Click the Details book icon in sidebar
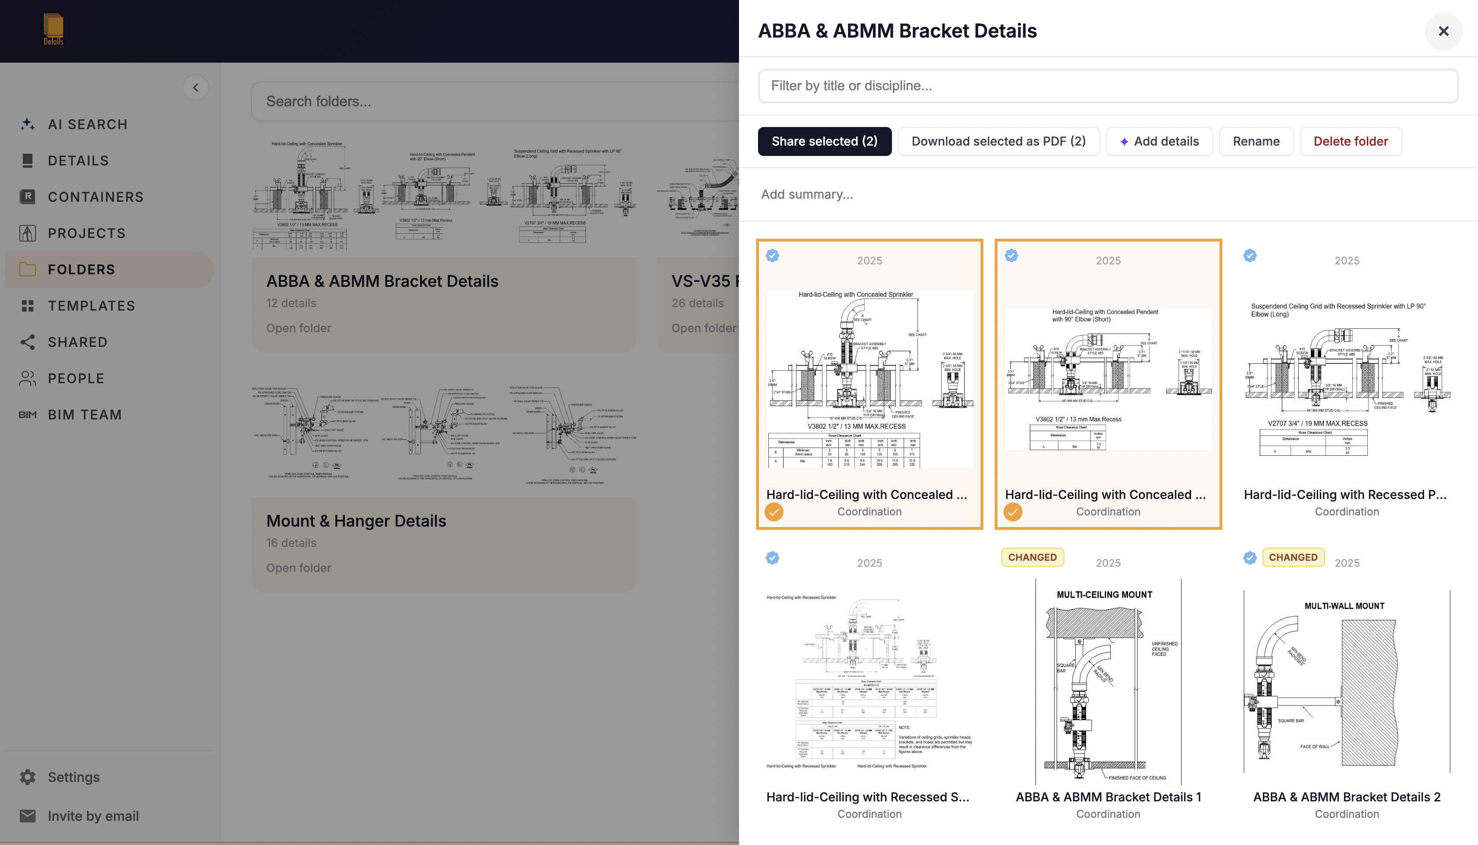1478x845 pixels. pos(27,160)
